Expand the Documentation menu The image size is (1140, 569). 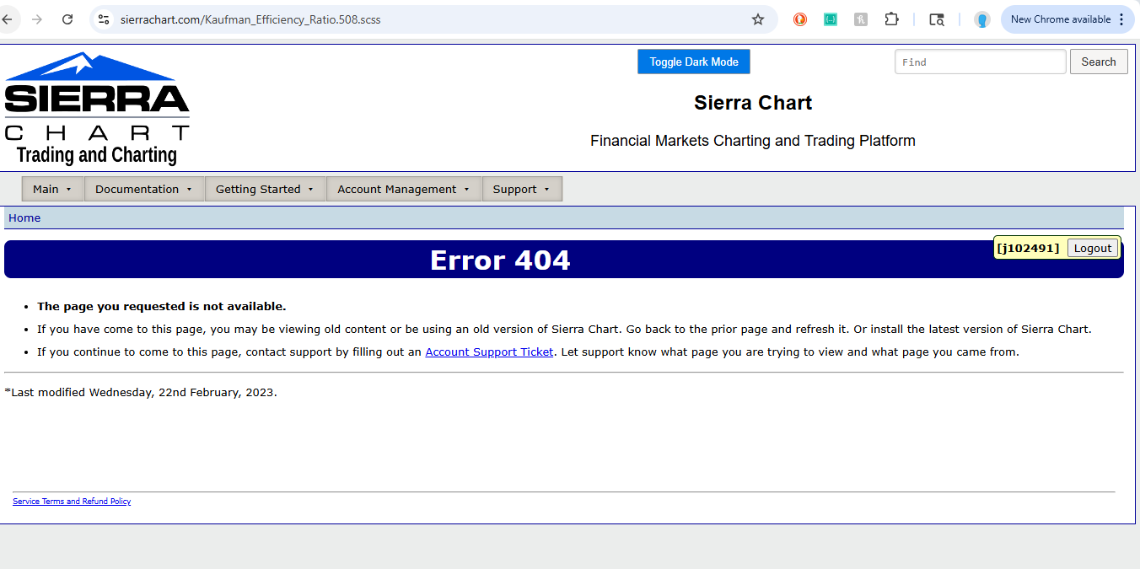144,189
